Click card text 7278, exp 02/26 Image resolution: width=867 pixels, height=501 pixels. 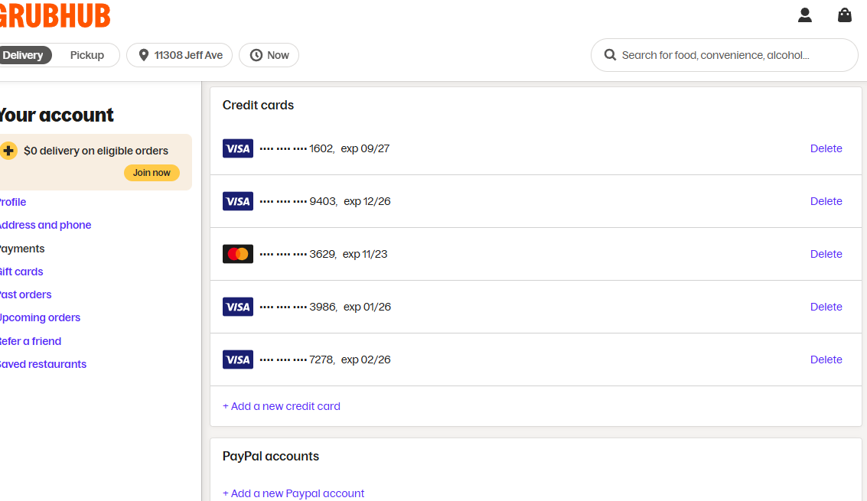pyautogui.click(x=350, y=359)
